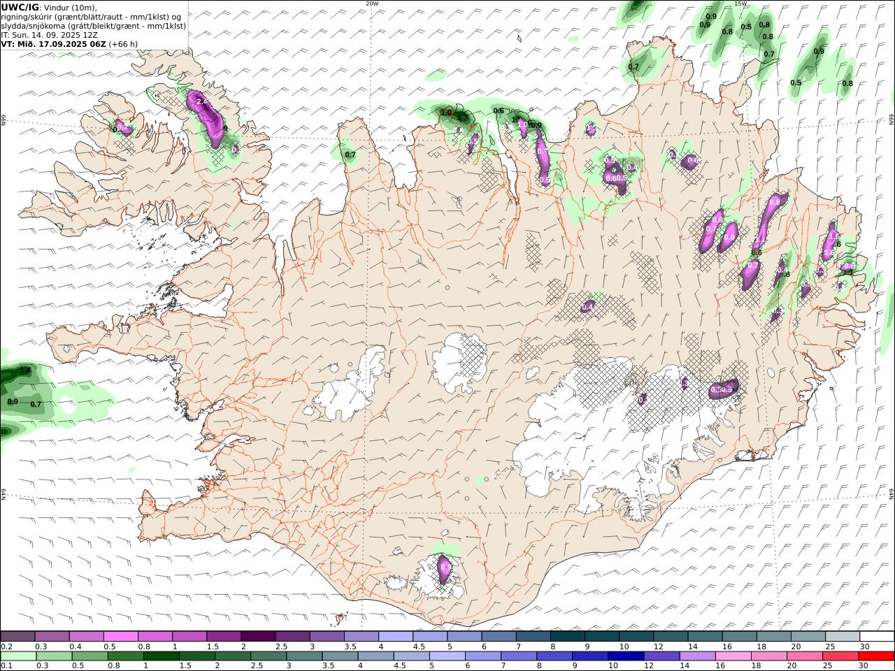The height and width of the screenshot is (671, 895).
Task: Click the deep blue swatch labeled 10 in lower legend
Action: pyautogui.click(x=626, y=656)
